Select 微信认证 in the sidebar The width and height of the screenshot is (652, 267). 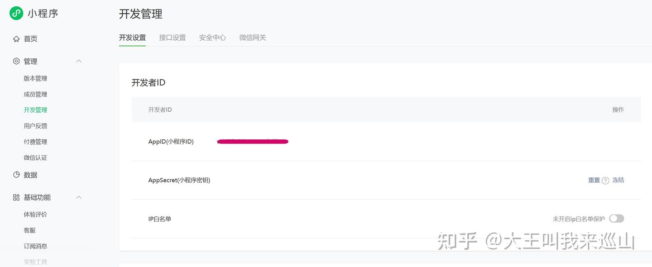35,157
